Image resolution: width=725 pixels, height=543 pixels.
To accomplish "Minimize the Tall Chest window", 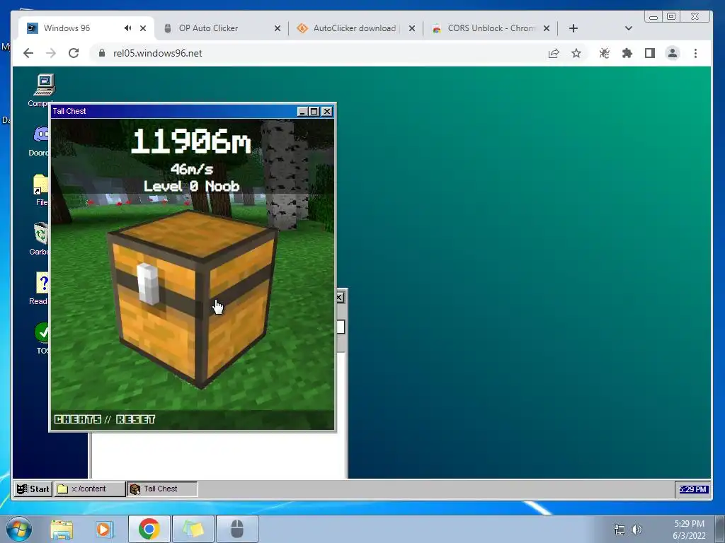I will (x=302, y=111).
